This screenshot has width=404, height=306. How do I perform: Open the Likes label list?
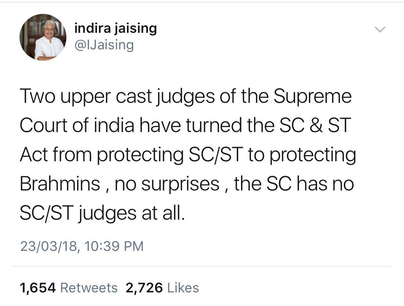tap(183, 288)
